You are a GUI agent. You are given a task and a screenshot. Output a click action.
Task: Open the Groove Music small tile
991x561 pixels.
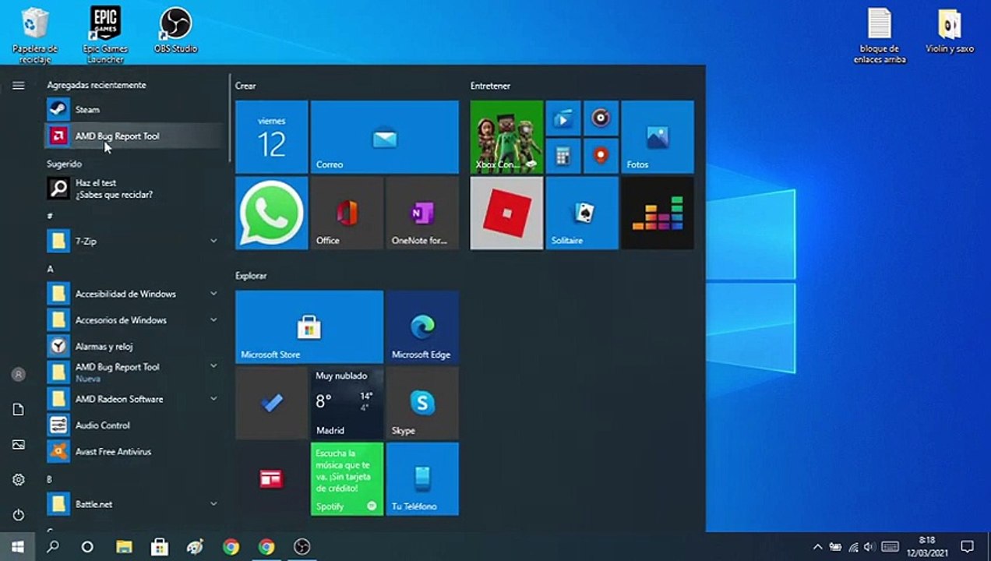point(600,118)
